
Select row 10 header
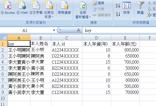click(4, 98)
